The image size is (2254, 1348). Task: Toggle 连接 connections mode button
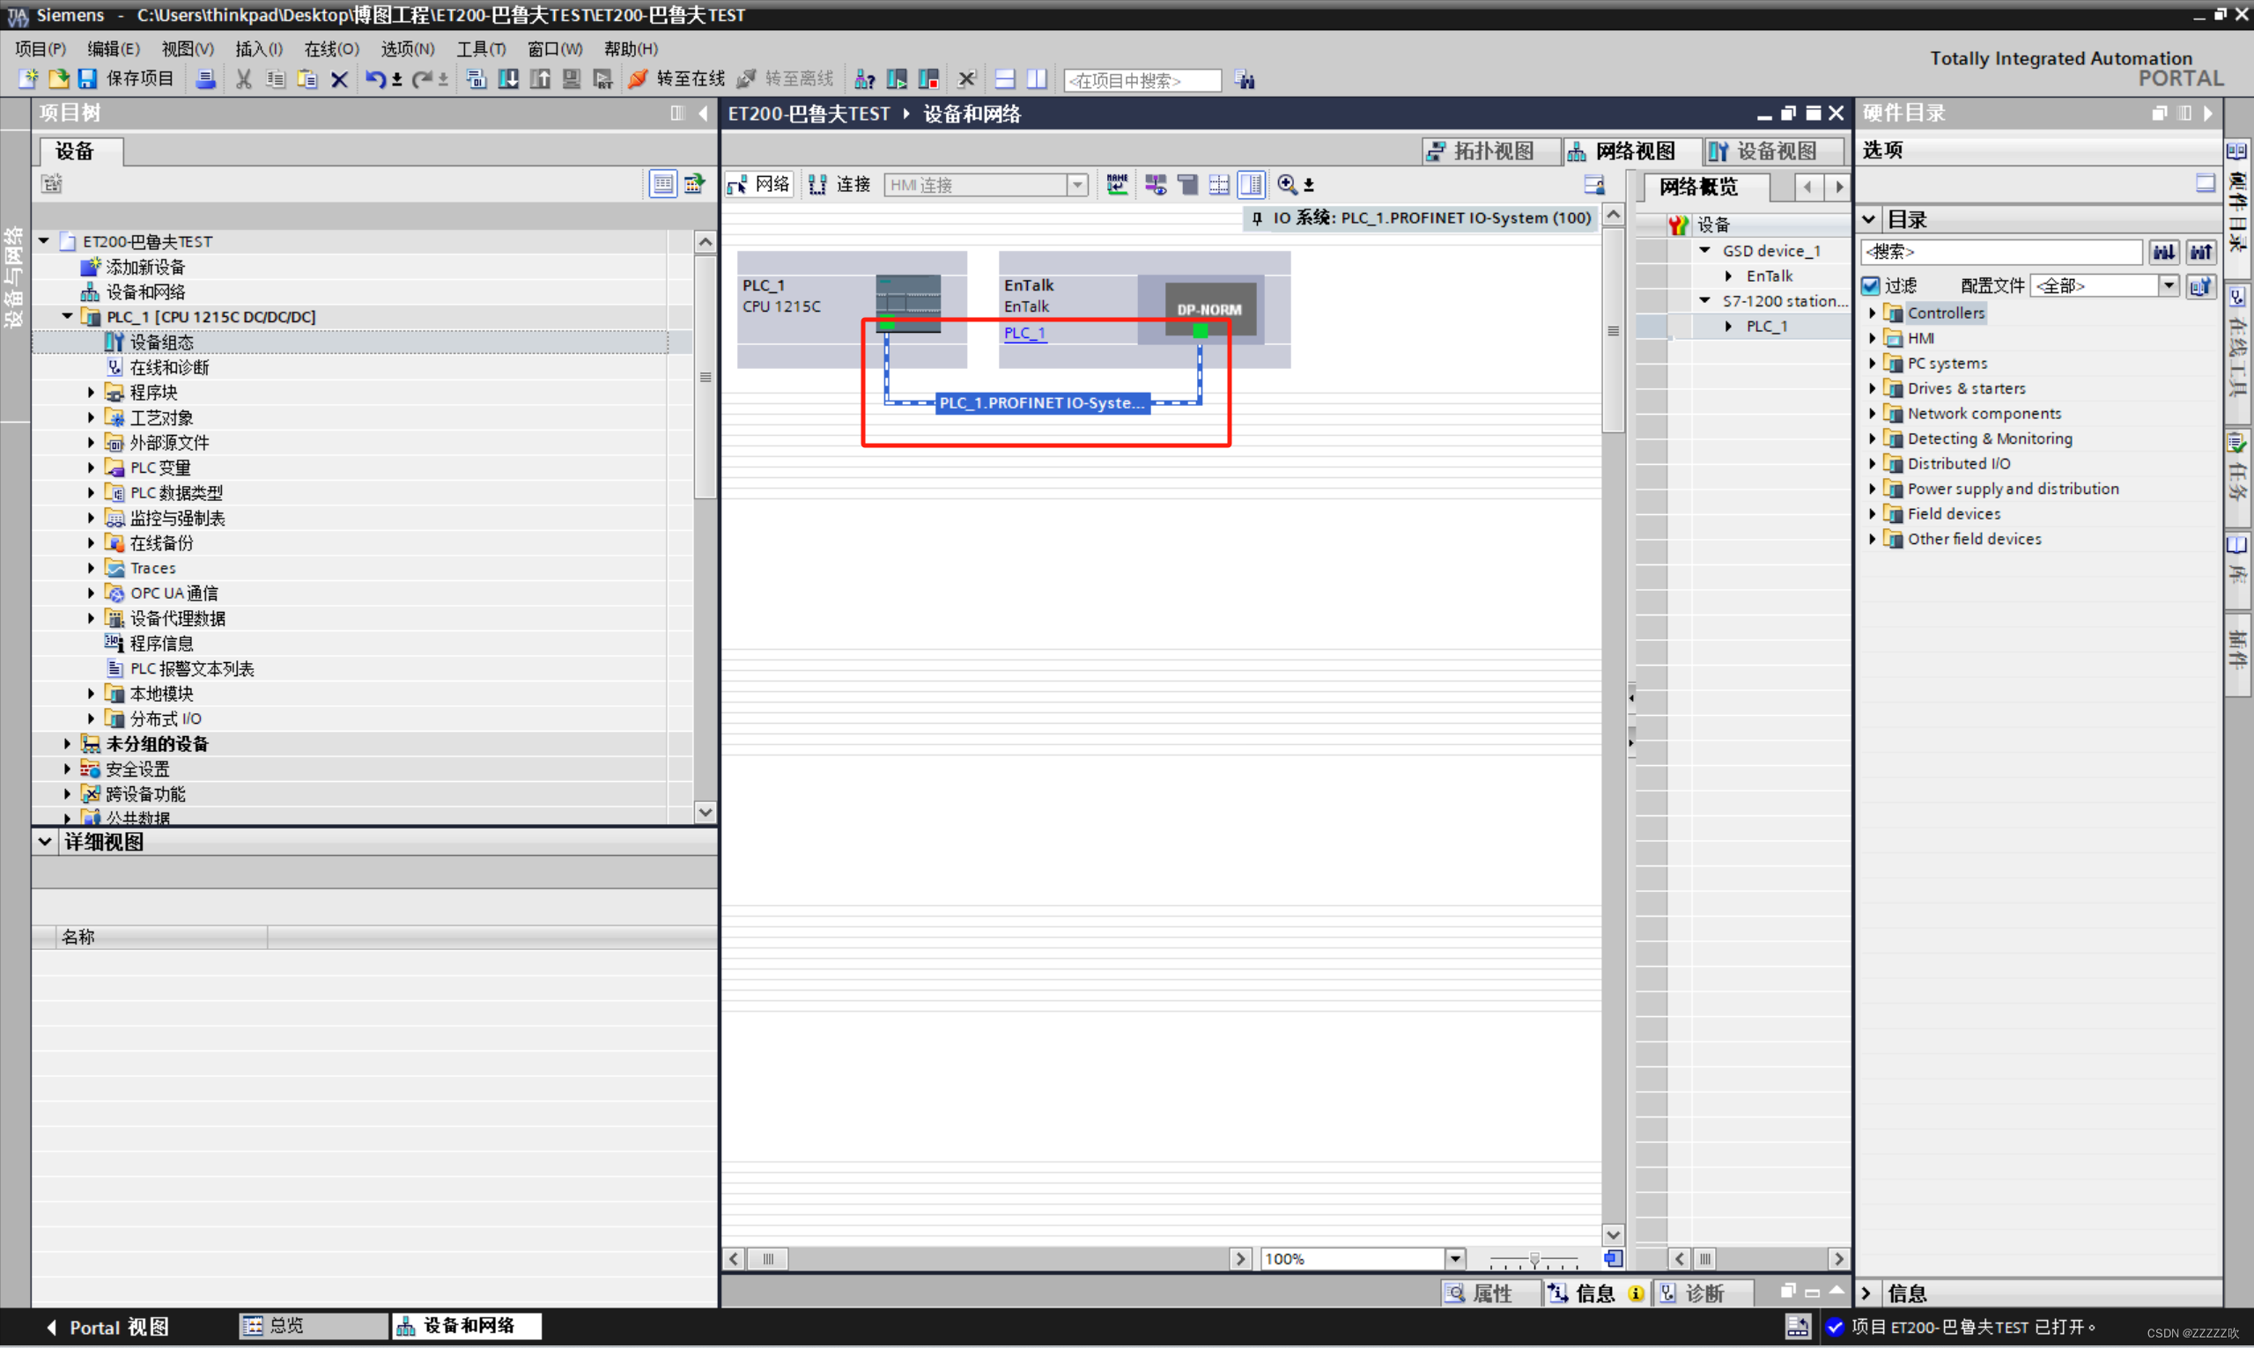pyautogui.click(x=840, y=184)
